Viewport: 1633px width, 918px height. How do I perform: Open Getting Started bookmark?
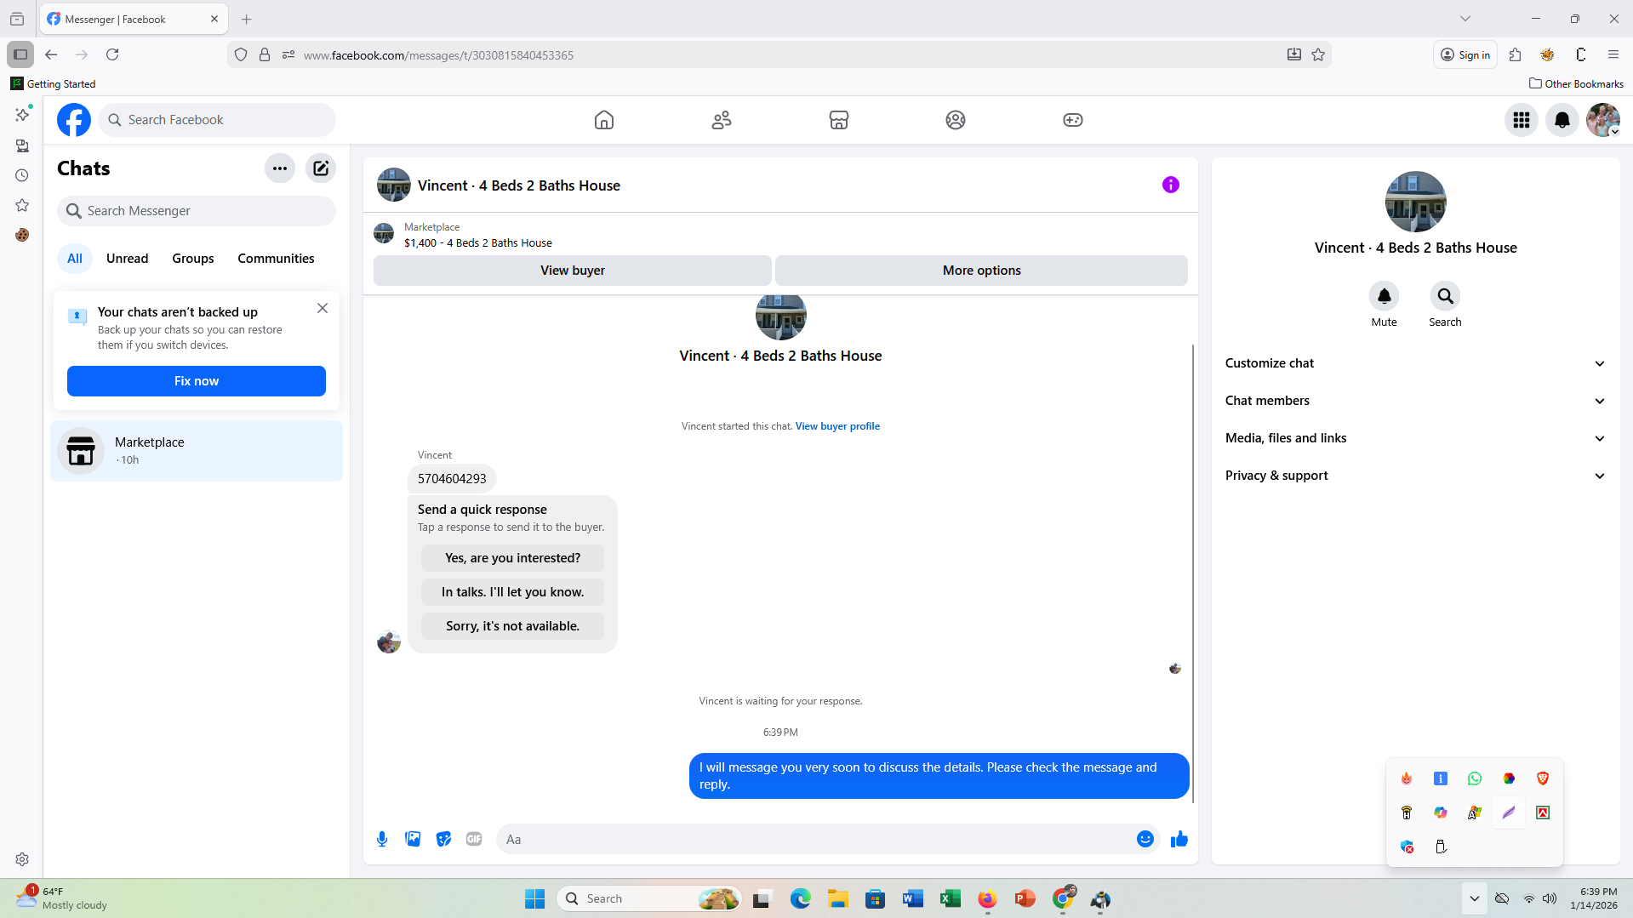[x=53, y=83]
